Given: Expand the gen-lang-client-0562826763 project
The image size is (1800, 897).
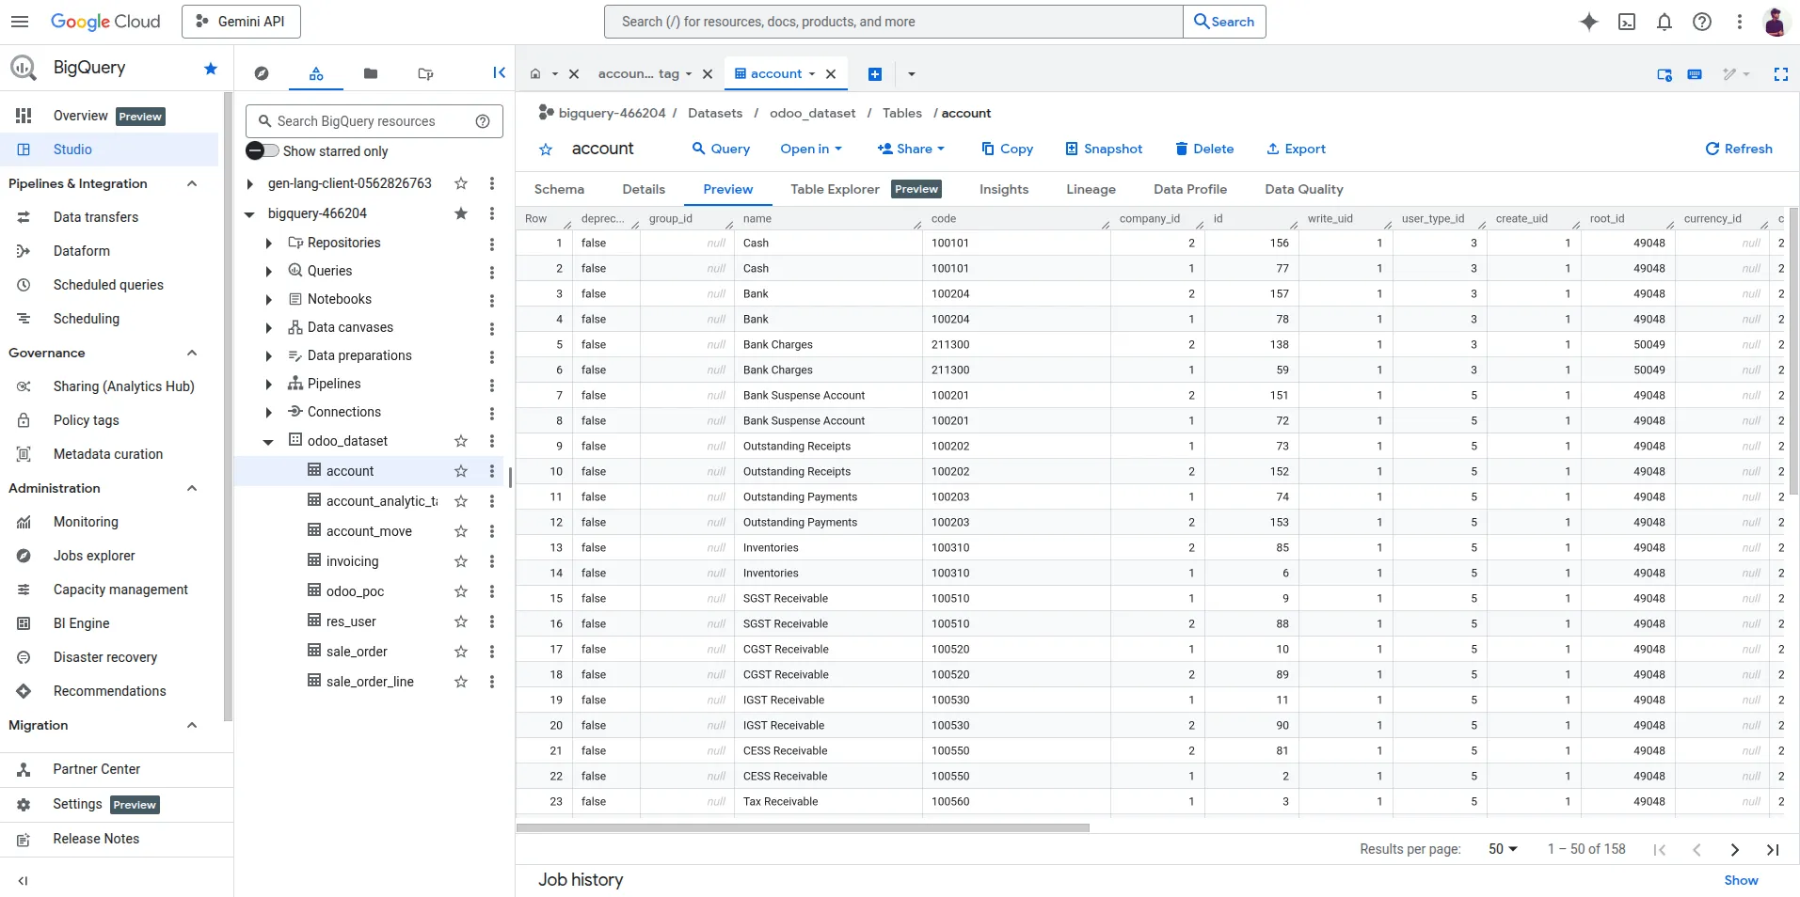Looking at the screenshot, I should [x=250, y=184].
